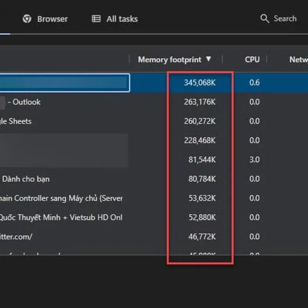The image size is (308, 308).
Task: Click the CPU value in the twitter.com row
Action: [254, 237]
